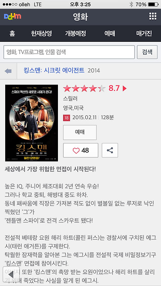Image resolution: width=161 pixels, height=286 pixels.
Task: Tap the floating back triangle button
Action: 11,274
